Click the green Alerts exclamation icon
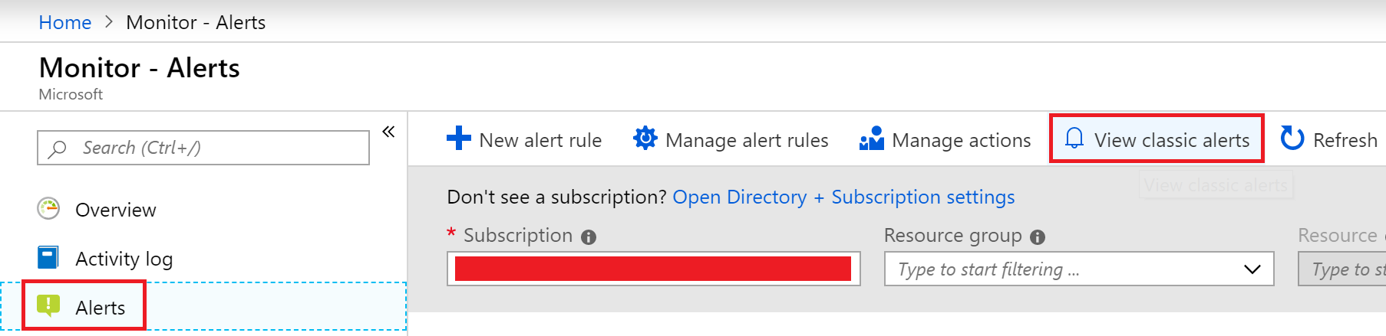The height and width of the screenshot is (336, 1386). pyautogui.click(x=48, y=306)
